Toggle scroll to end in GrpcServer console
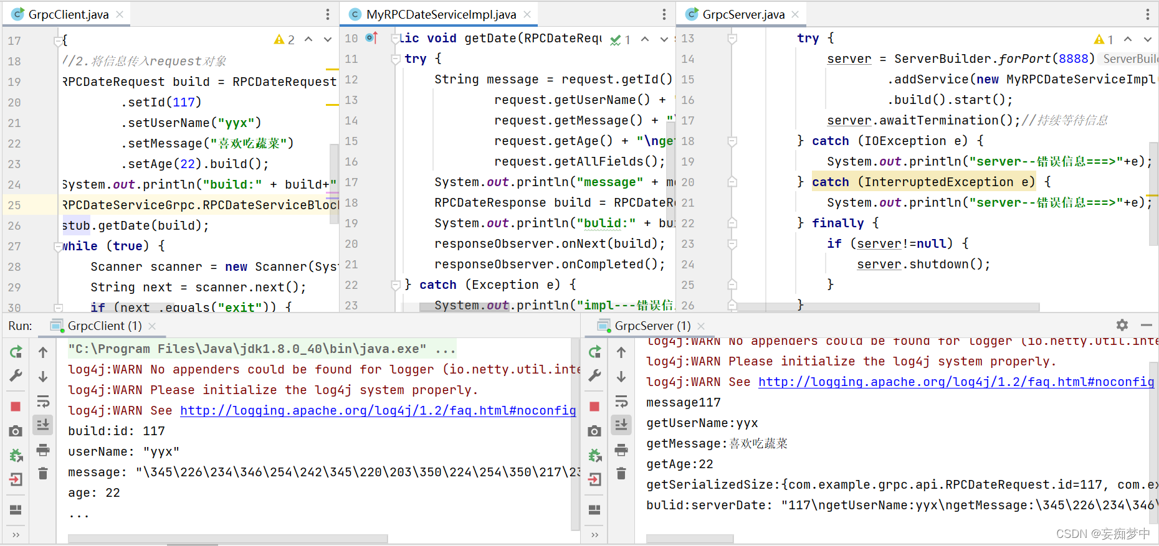This screenshot has height=546, width=1159. tap(621, 425)
